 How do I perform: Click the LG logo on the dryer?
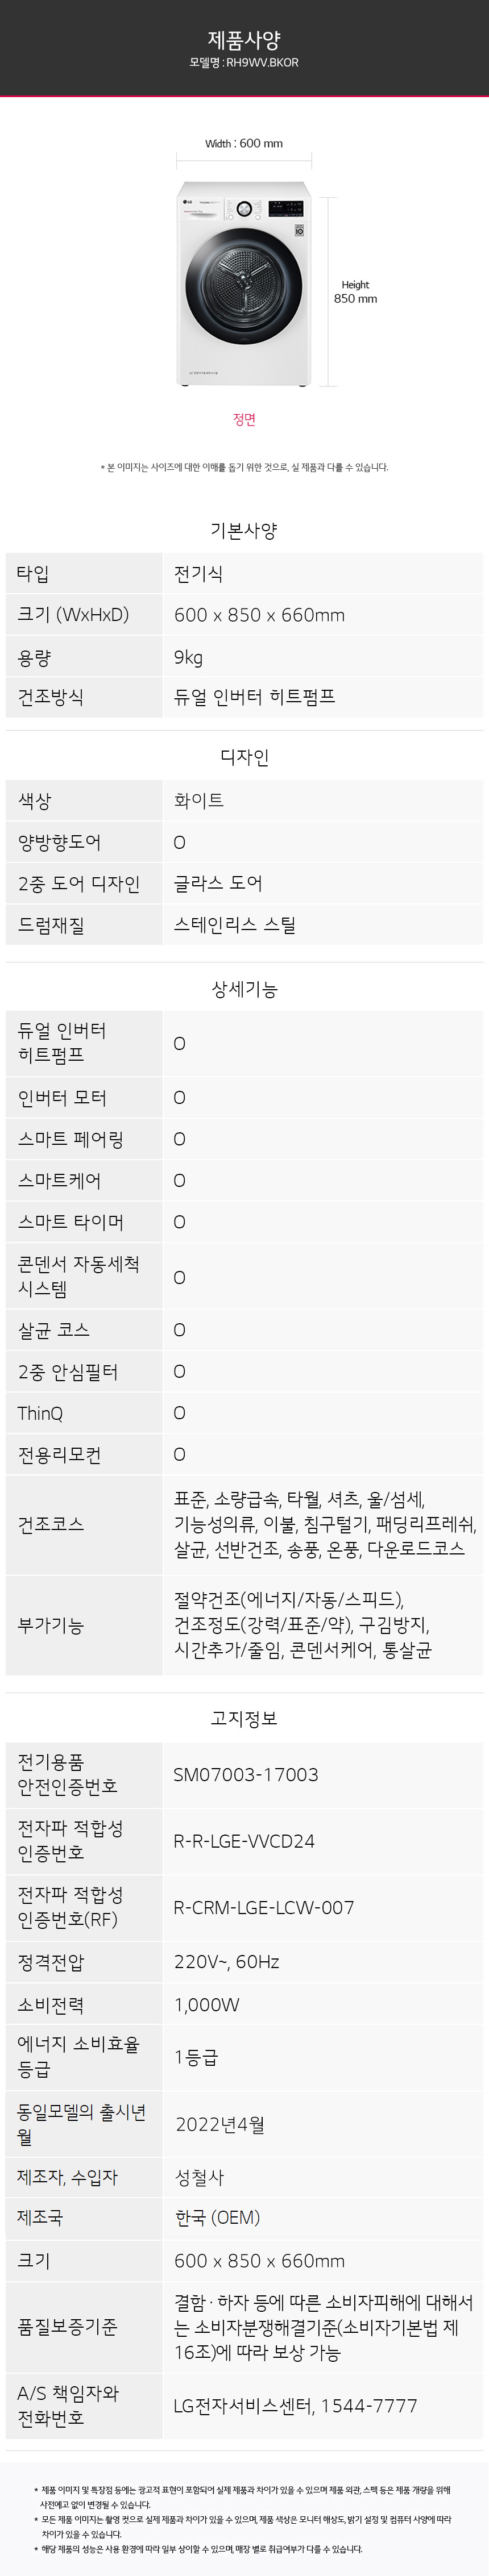click(x=187, y=202)
